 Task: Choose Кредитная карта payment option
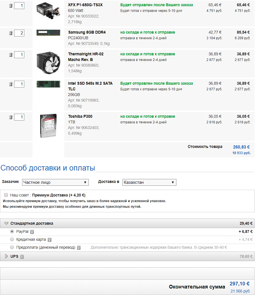[x=12, y=239]
